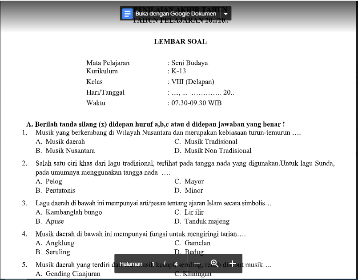The image size is (358, 280).
Task: Click the Google Docs document icon
Action: [127, 14]
